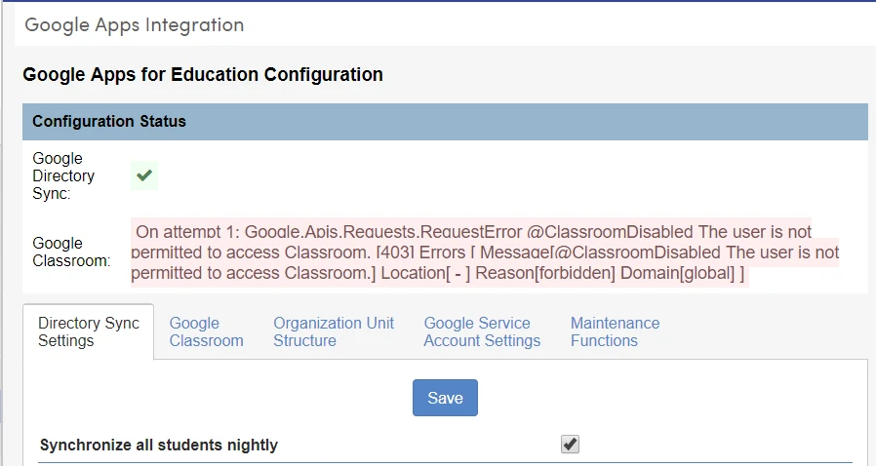Click Google Apps for Education Configuration heading
Image resolution: width=876 pixels, height=466 pixels.
203,74
